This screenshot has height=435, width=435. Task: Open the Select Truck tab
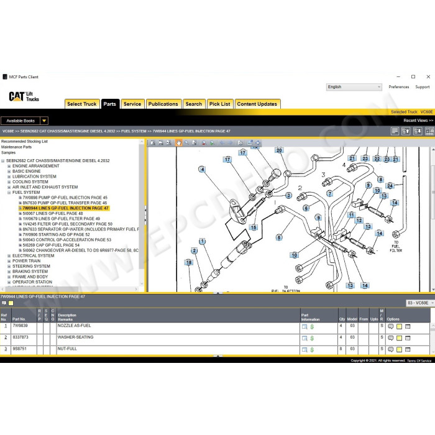(x=82, y=104)
